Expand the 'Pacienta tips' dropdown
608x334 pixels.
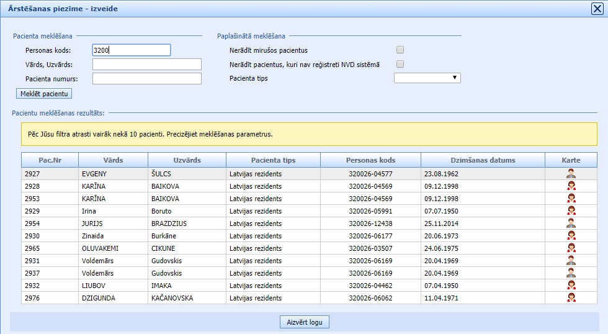(x=427, y=78)
